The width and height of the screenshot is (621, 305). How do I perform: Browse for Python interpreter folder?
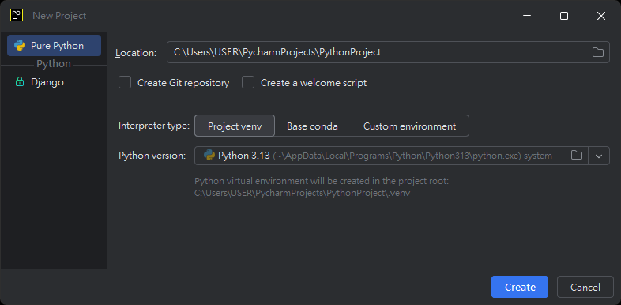coord(576,156)
